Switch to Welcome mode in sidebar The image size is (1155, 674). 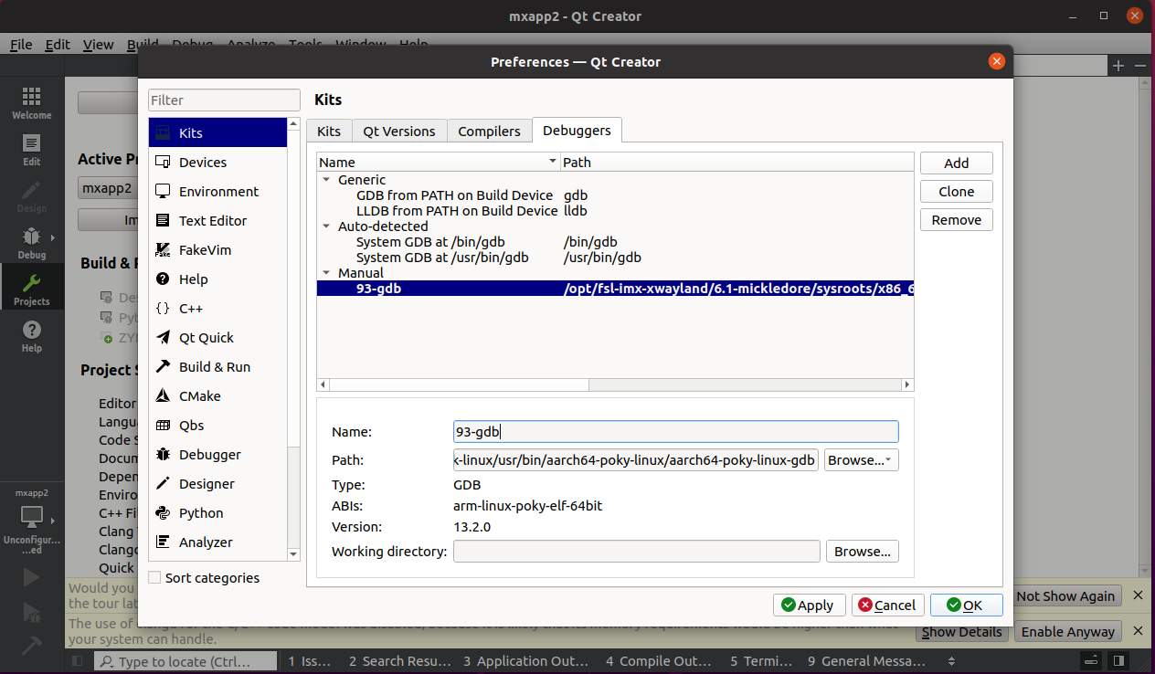pyautogui.click(x=31, y=103)
